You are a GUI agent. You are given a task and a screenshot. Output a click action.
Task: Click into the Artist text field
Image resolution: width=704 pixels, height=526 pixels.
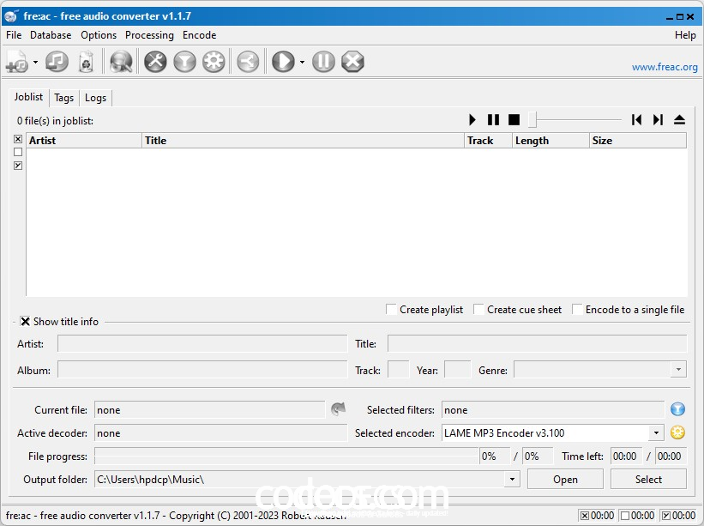pyautogui.click(x=202, y=344)
